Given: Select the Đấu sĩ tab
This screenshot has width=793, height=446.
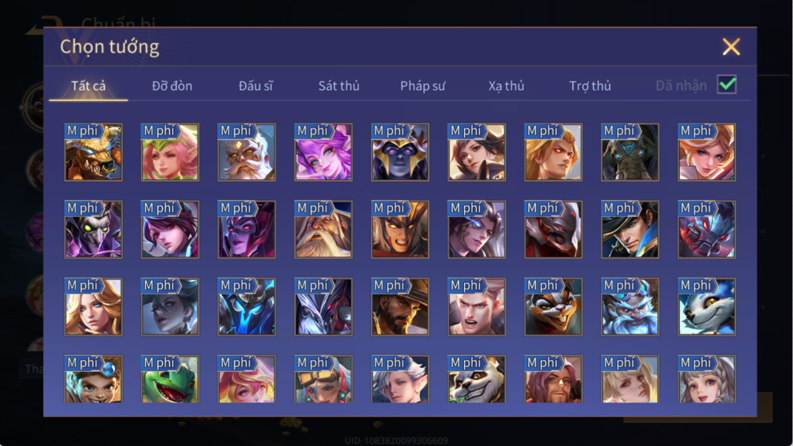Looking at the screenshot, I should point(255,86).
